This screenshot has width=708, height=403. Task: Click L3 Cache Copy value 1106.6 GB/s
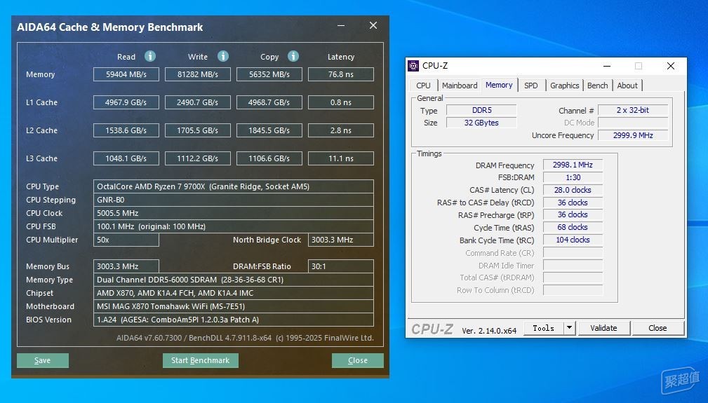(269, 158)
